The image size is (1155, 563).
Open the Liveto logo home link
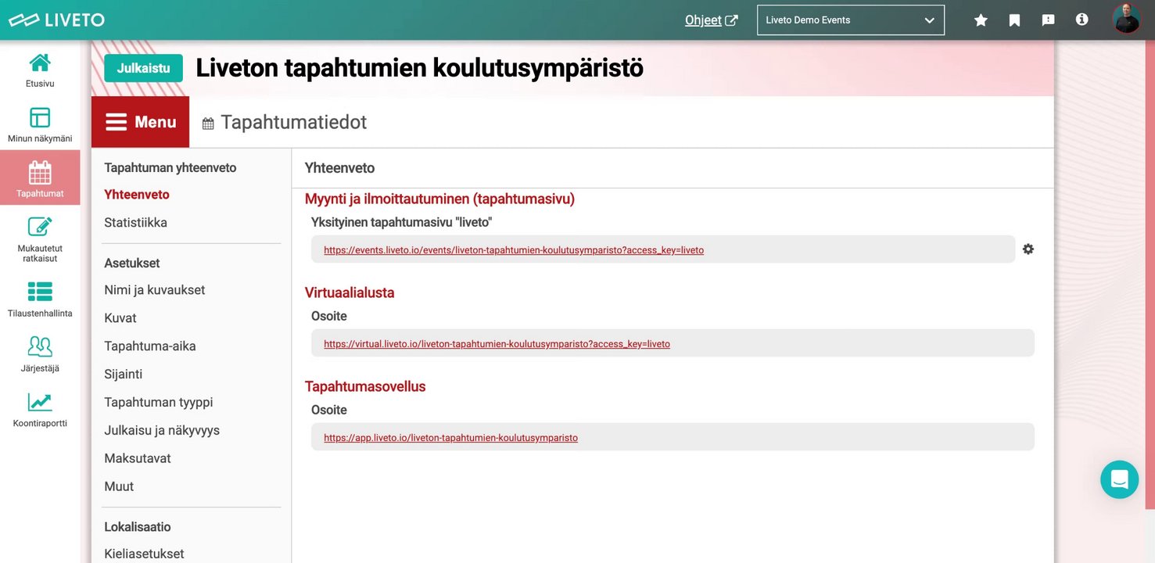[56, 20]
